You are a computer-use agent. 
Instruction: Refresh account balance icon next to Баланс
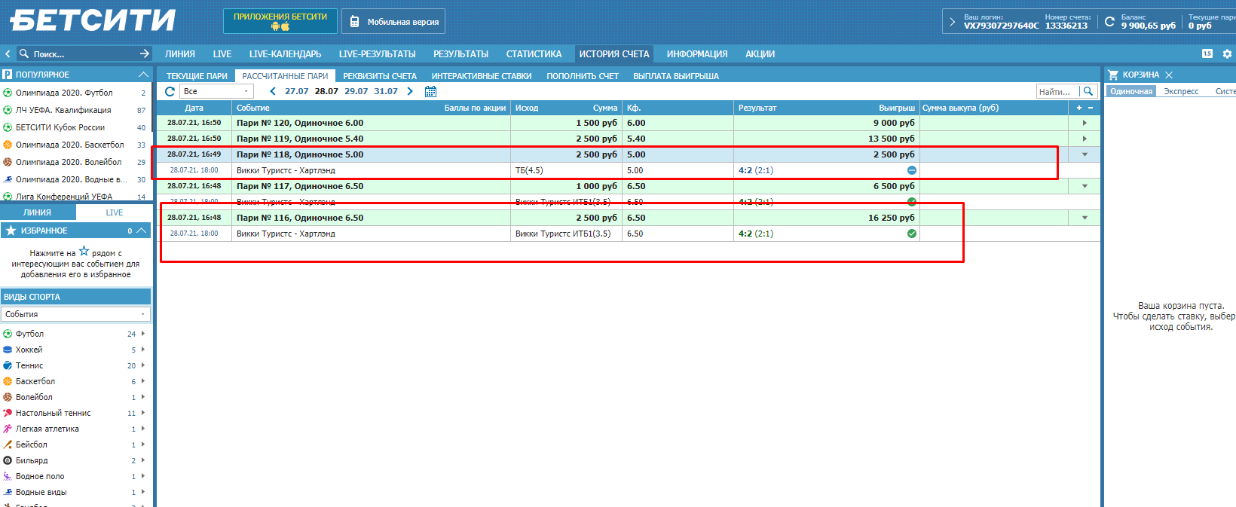tap(1109, 22)
